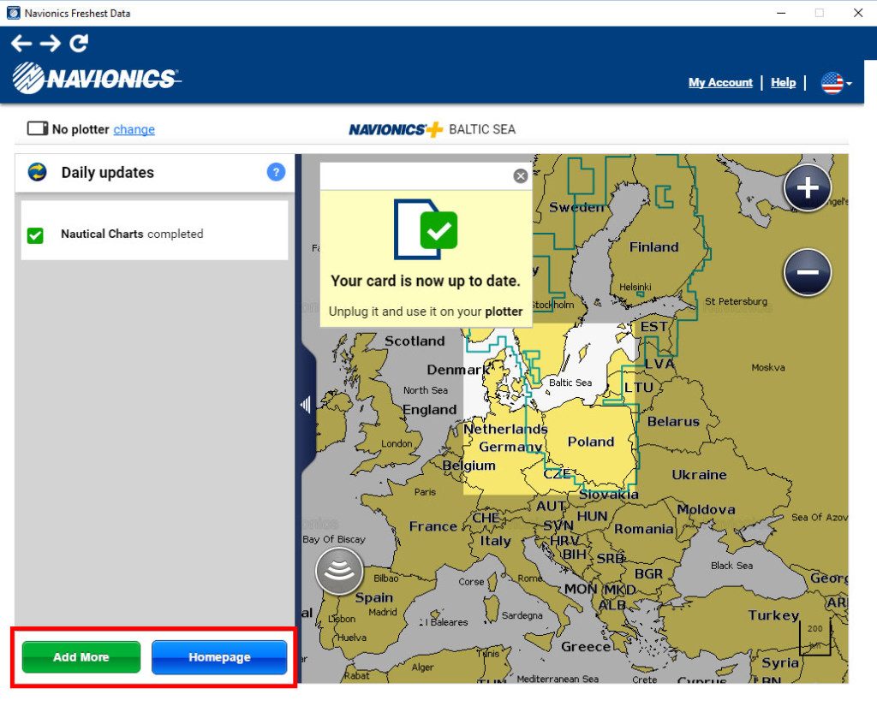Click the Turkey label on map

point(773,616)
